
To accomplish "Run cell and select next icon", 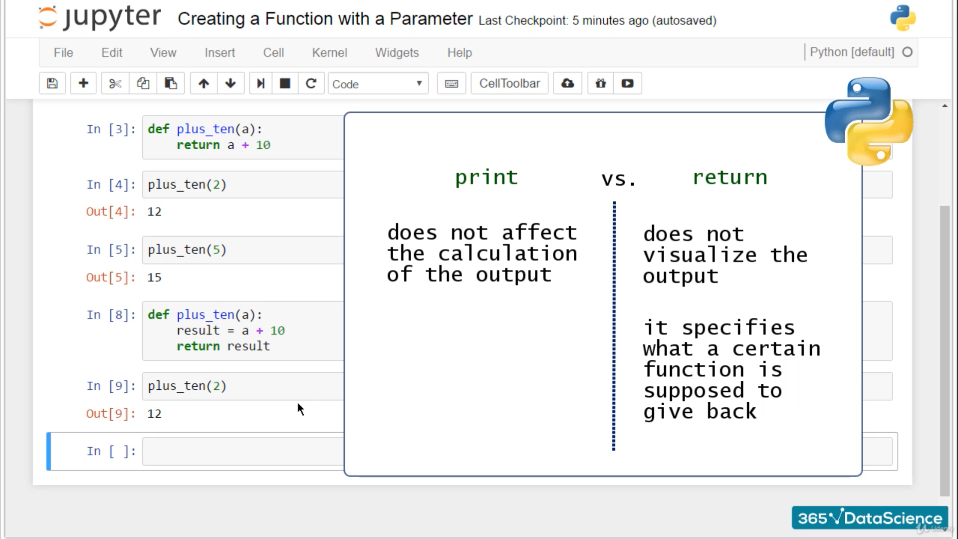I will (x=260, y=83).
